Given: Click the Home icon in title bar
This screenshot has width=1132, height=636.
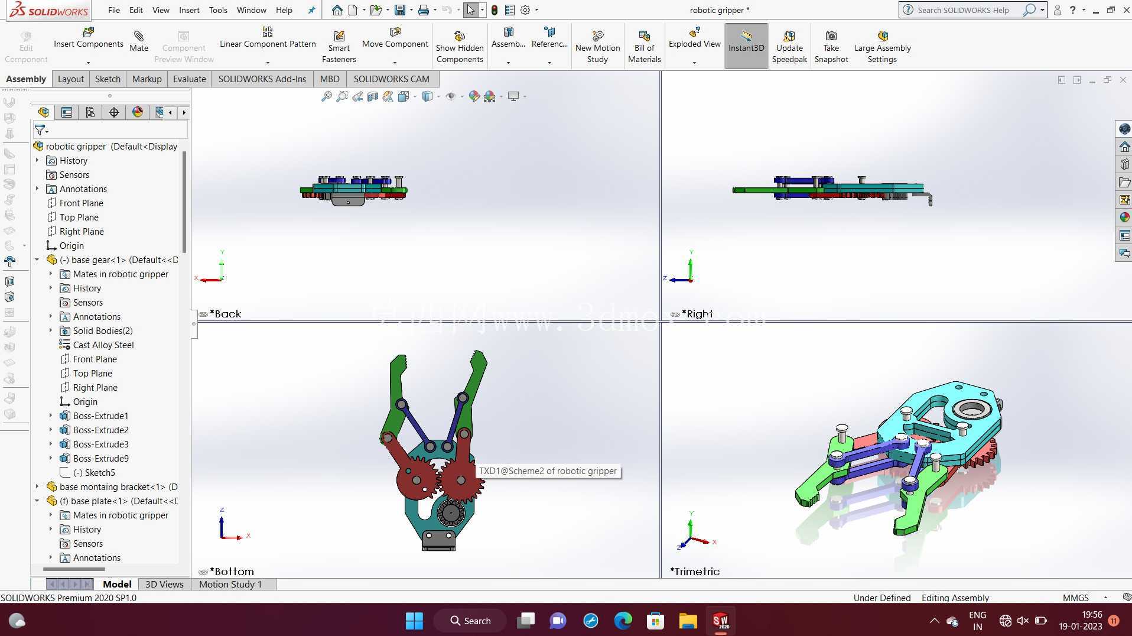Looking at the screenshot, I should (x=337, y=10).
